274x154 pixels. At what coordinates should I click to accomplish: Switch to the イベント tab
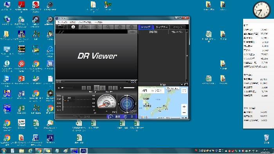pos(177,27)
